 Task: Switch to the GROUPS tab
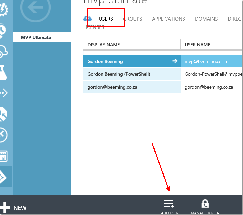133,19
